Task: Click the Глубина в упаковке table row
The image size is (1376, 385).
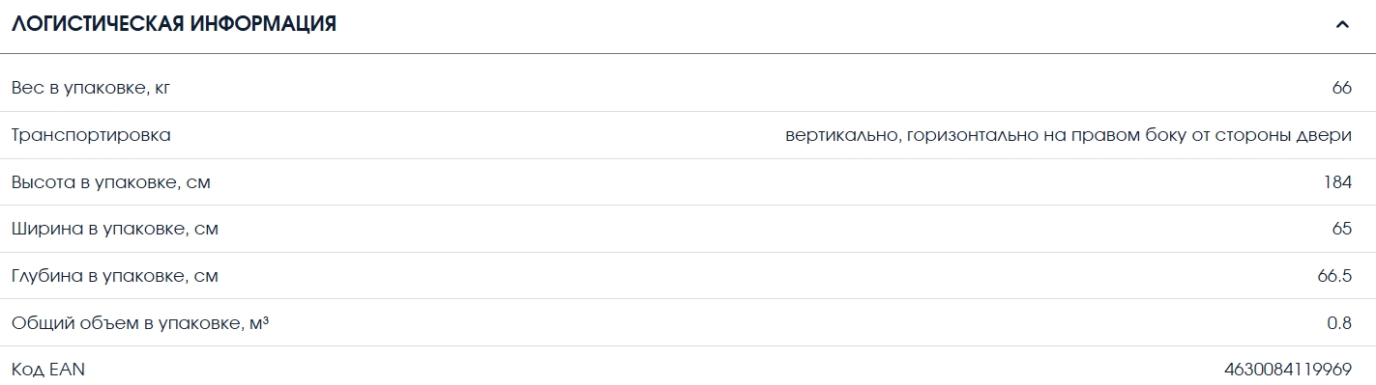Action: click(x=688, y=276)
